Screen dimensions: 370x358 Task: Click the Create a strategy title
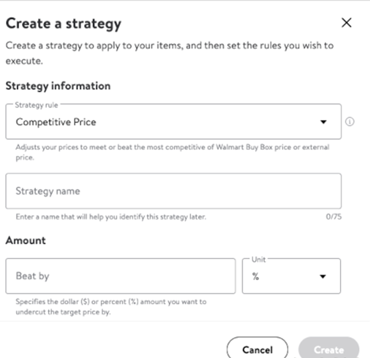click(x=64, y=24)
